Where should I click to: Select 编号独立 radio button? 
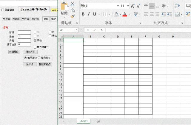click(39, 58)
